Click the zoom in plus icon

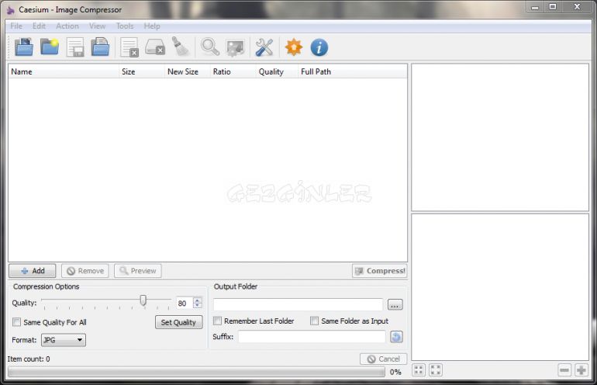(581, 369)
